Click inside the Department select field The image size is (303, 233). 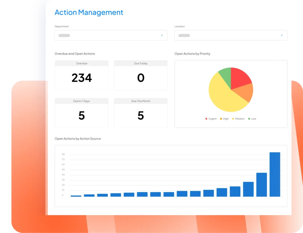tap(107, 35)
